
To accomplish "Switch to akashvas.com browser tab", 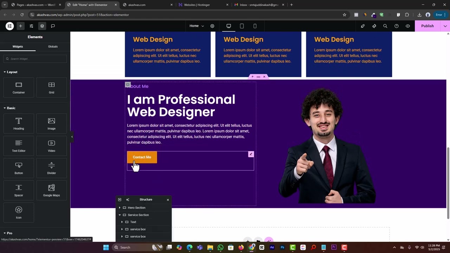I will coord(148,5).
